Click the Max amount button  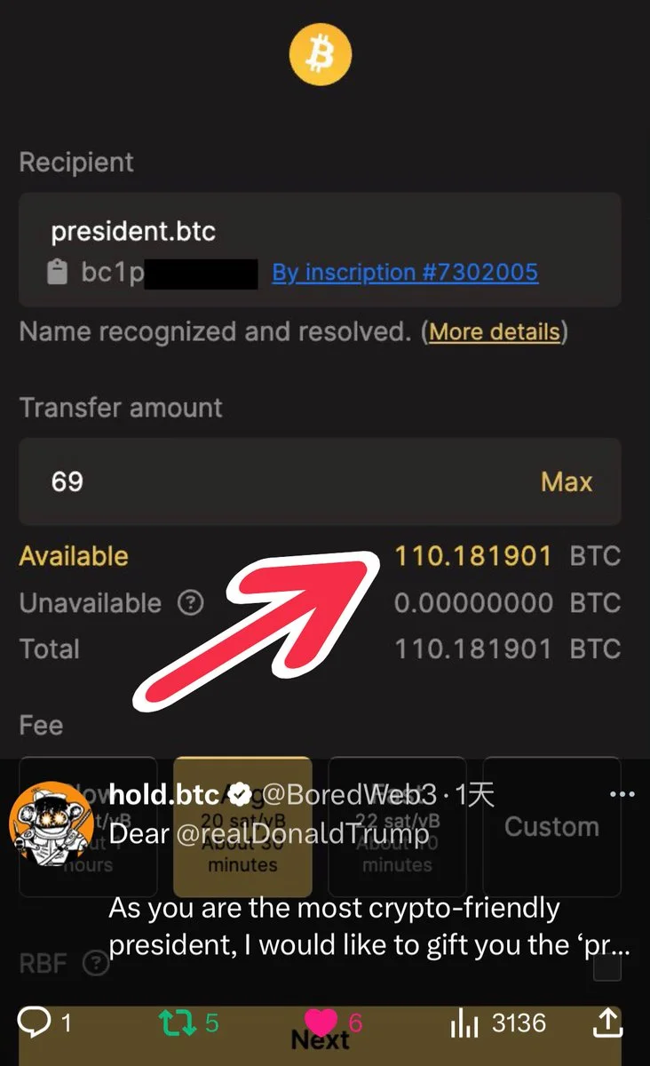(567, 482)
